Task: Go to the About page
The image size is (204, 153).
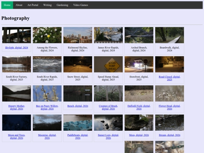Action: (19, 5)
